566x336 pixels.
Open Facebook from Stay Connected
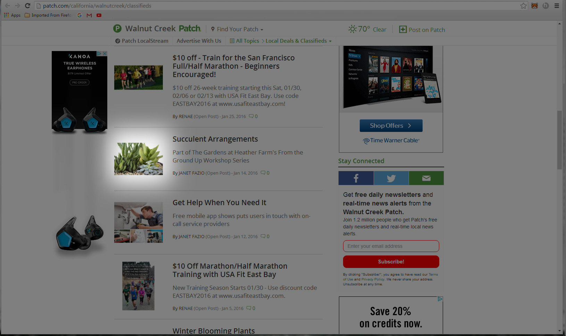pyautogui.click(x=356, y=178)
